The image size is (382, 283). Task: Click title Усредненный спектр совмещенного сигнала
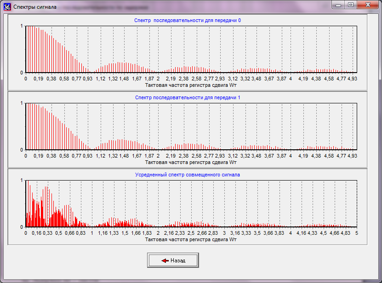point(188,175)
